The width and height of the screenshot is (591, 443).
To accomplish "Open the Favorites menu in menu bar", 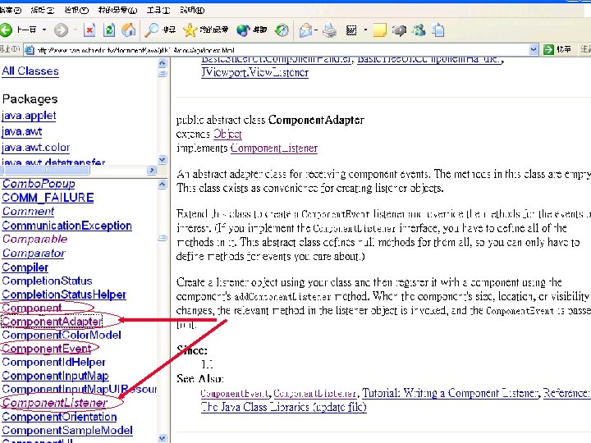I will [117, 10].
